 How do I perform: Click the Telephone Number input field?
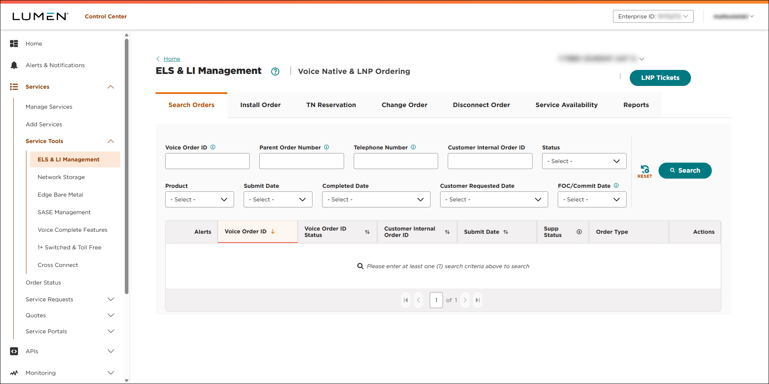pyautogui.click(x=396, y=161)
